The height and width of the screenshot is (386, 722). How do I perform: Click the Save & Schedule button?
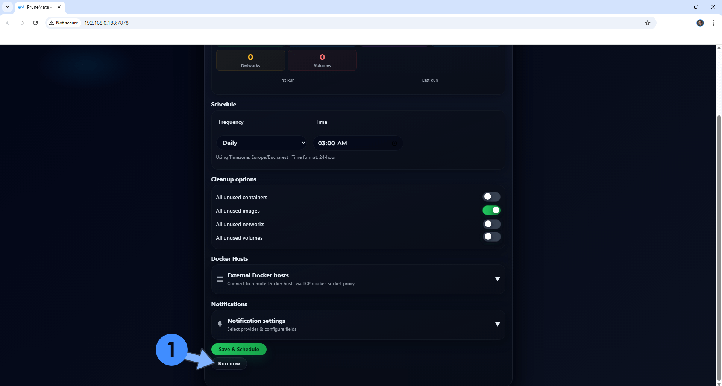pos(238,349)
